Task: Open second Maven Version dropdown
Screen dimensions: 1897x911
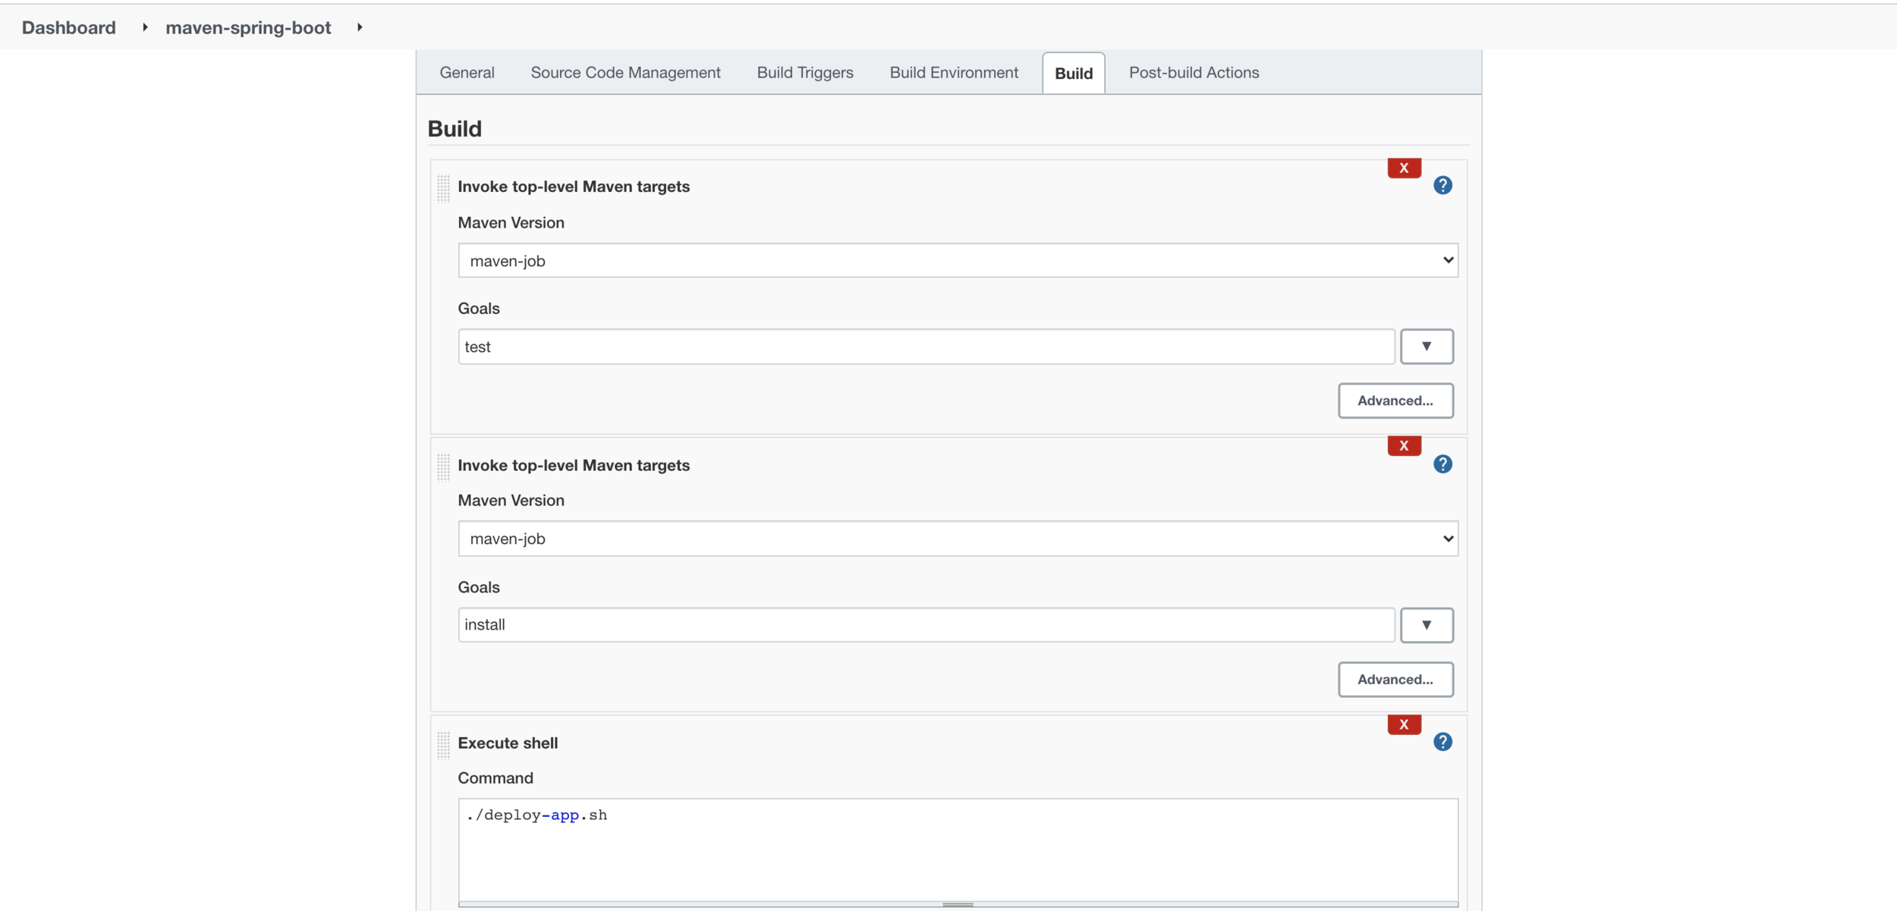Action: (958, 539)
